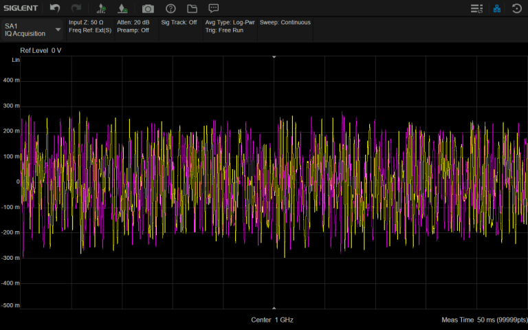Open the Atten and Preamp settings panel
The height and width of the screenshot is (330, 528).
[x=133, y=27]
